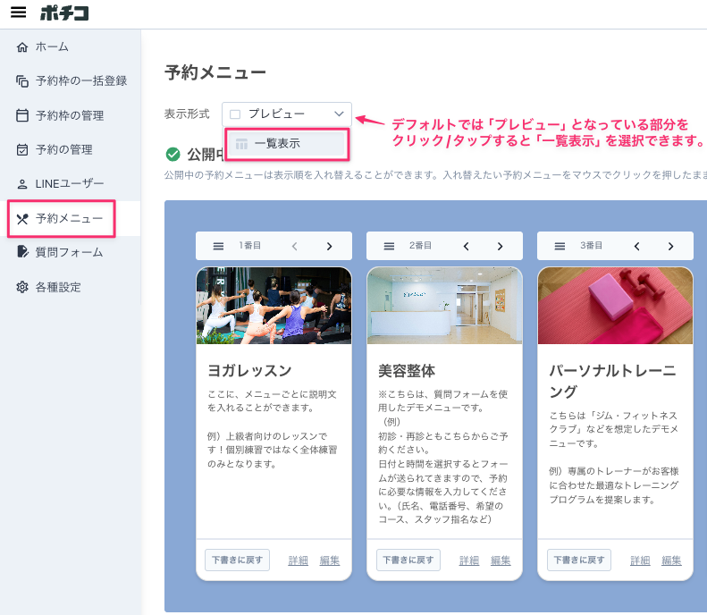This screenshot has height=615, width=707.
Task: Click 下書きに戻す on the パーソナルトレーニング card
Action: (579, 560)
